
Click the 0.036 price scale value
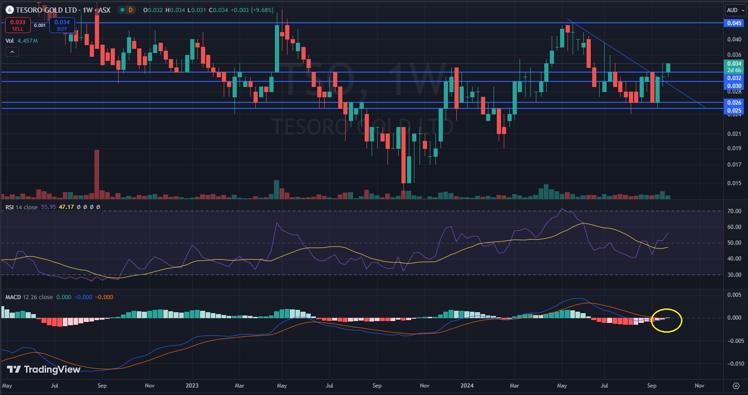(734, 55)
